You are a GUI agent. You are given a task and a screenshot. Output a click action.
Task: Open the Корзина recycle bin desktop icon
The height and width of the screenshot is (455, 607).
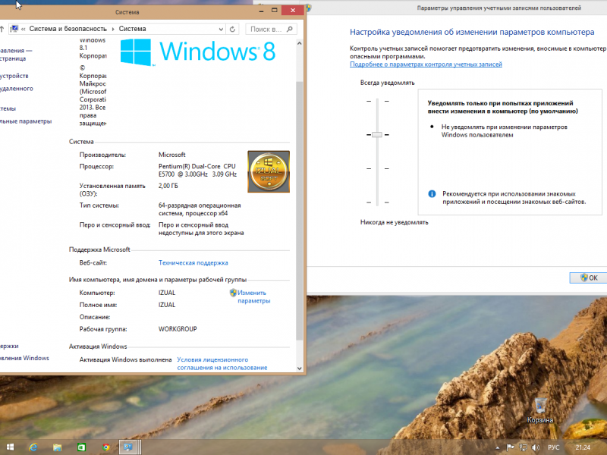[x=540, y=410]
